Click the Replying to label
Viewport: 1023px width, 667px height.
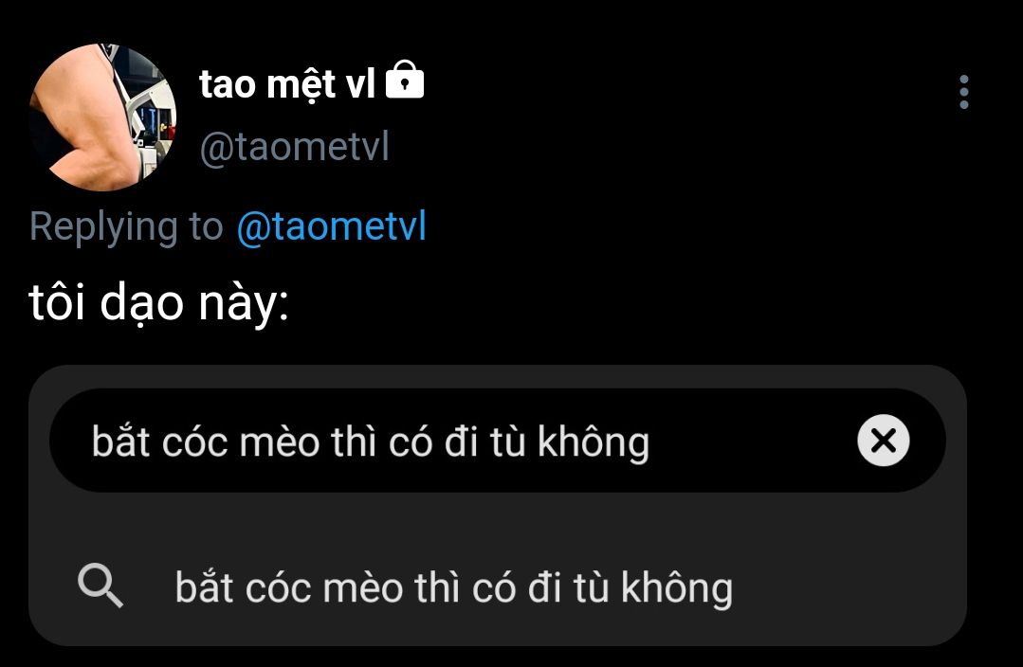[x=126, y=226]
